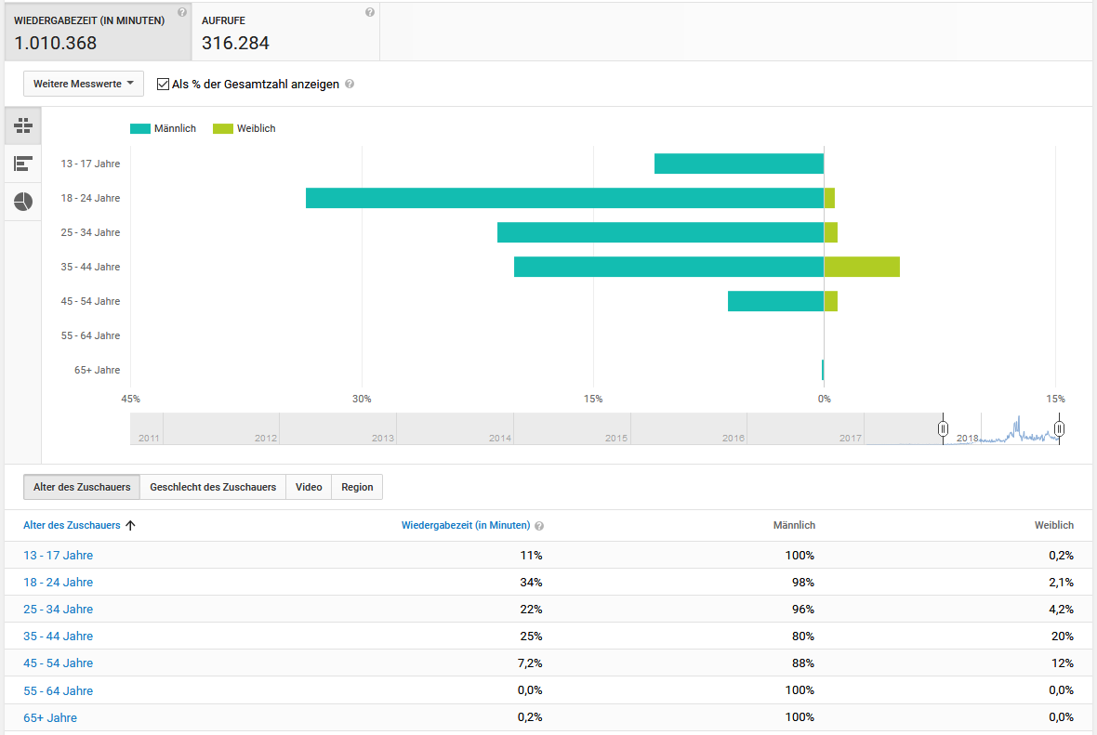Select the Aufrufe metric card

285,32
